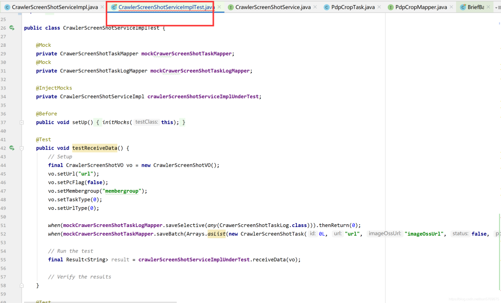Expand the folded setUp method at line 37

22,122
